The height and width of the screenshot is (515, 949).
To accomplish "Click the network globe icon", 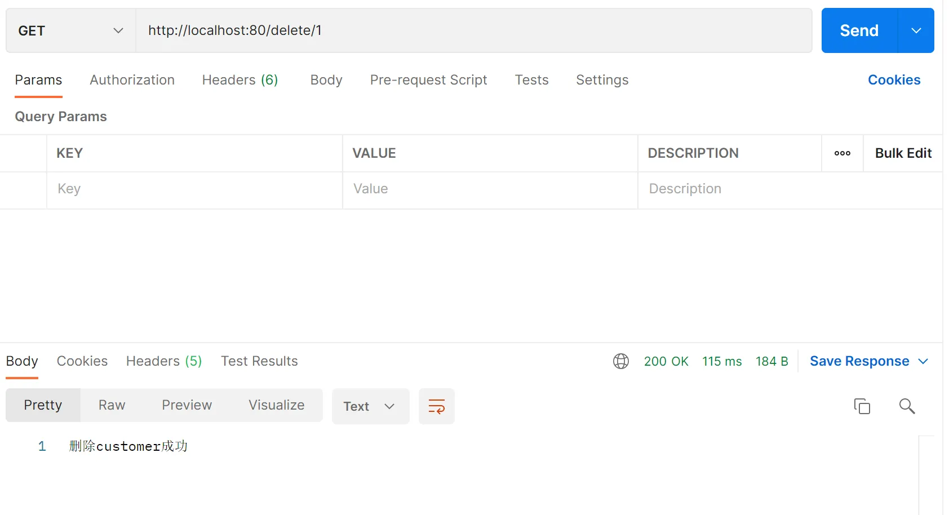I will [620, 361].
